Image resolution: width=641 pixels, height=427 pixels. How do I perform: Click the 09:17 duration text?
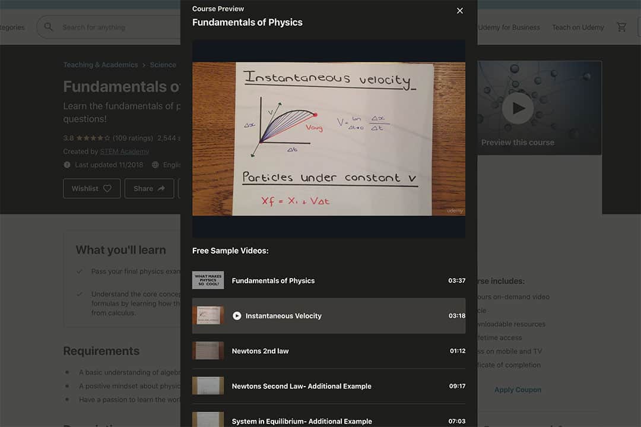tap(457, 386)
